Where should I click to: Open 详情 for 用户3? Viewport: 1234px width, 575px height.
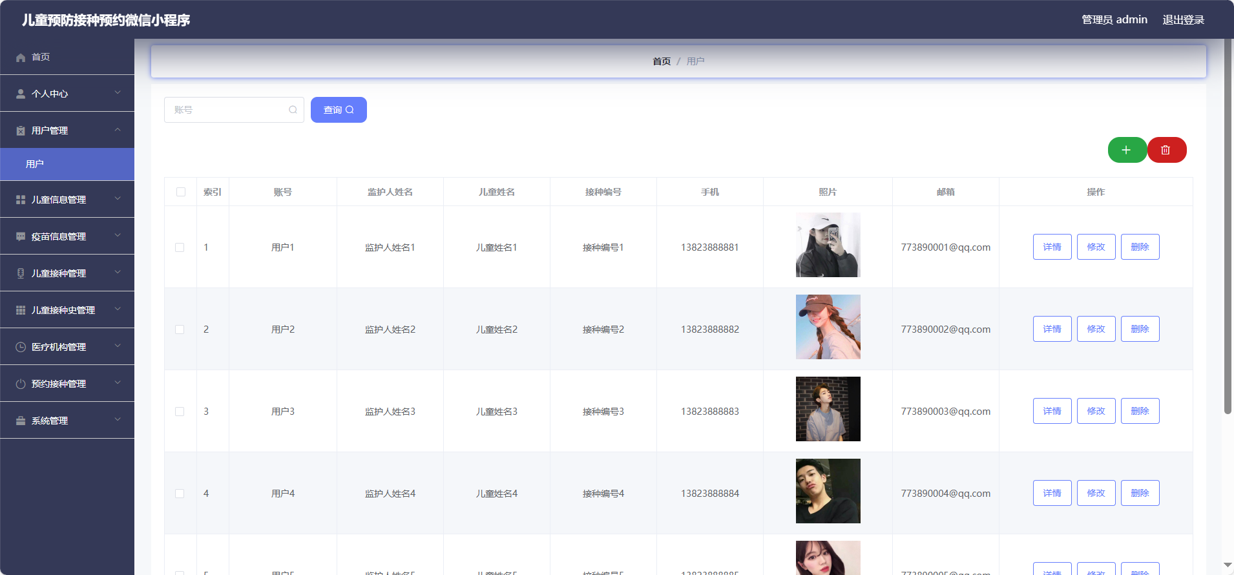pyautogui.click(x=1052, y=411)
